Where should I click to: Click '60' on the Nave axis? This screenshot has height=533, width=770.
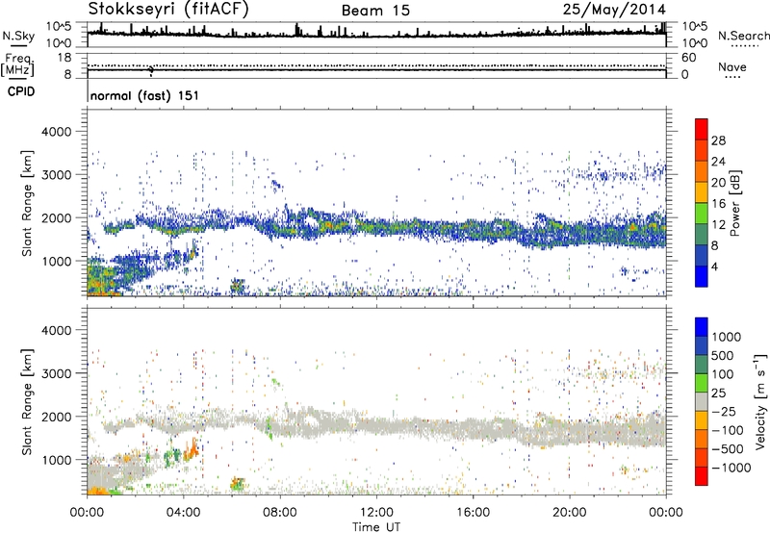tap(689, 58)
